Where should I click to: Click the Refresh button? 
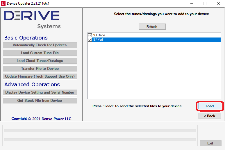tap(152, 27)
